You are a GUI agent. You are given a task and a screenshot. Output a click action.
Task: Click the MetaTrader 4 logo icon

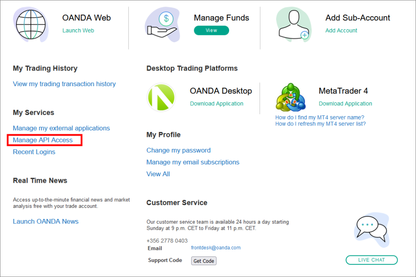pos(291,97)
